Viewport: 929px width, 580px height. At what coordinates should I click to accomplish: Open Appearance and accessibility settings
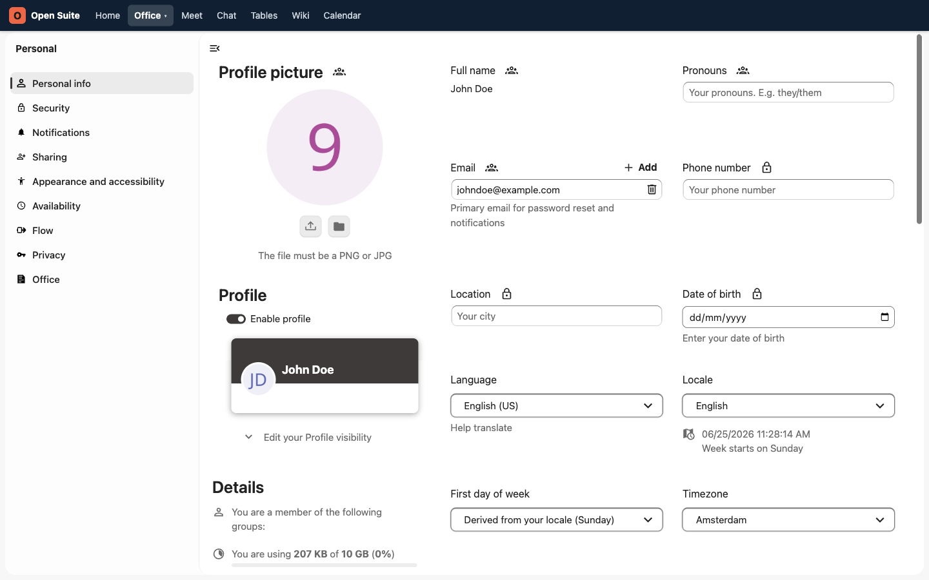click(102, 181)
